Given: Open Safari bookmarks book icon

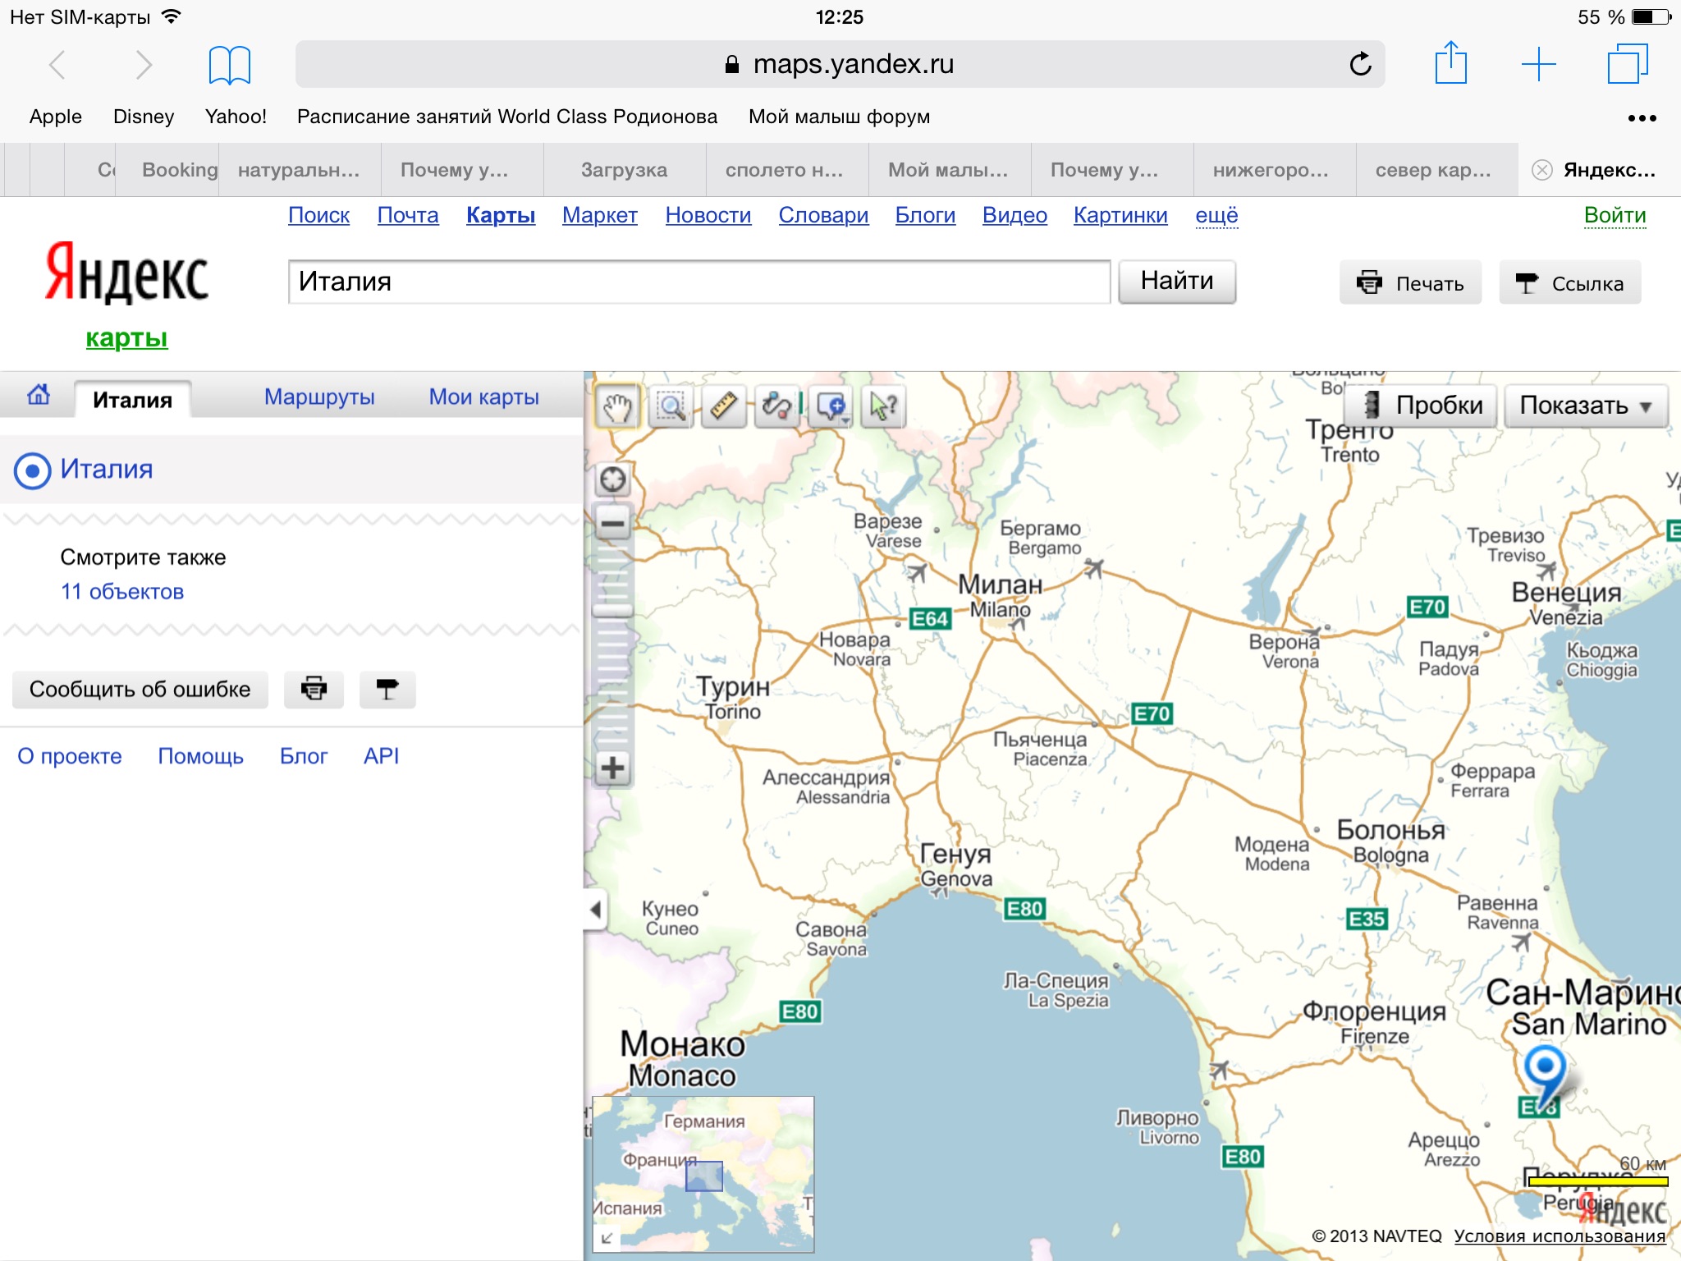Looking at the screenshot, I should 229,65.
